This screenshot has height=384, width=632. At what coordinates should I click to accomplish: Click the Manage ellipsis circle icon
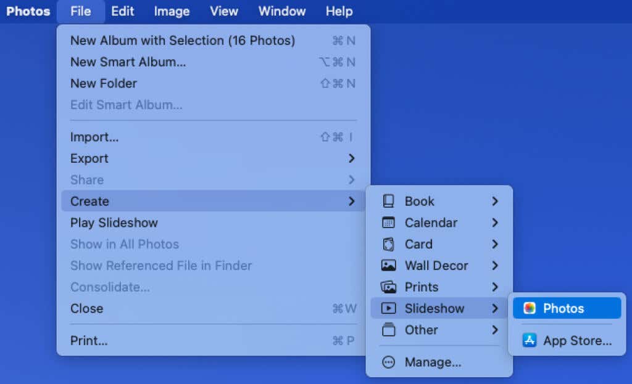(388, 362)
